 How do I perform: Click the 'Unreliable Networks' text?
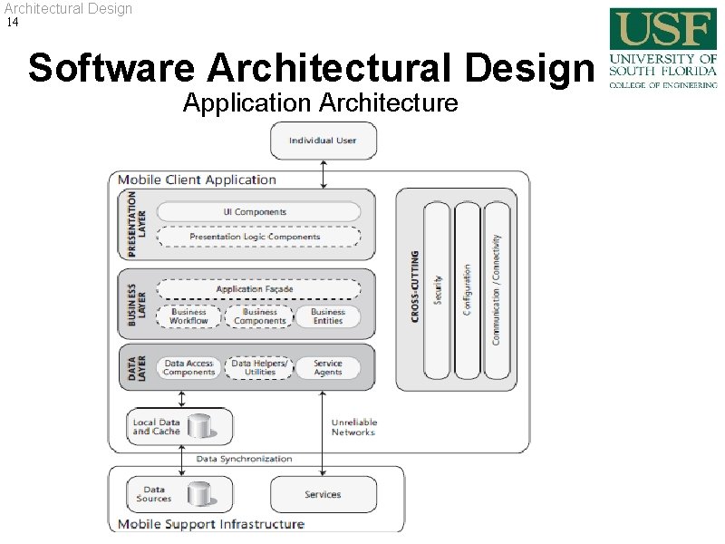tap(354, 427)
